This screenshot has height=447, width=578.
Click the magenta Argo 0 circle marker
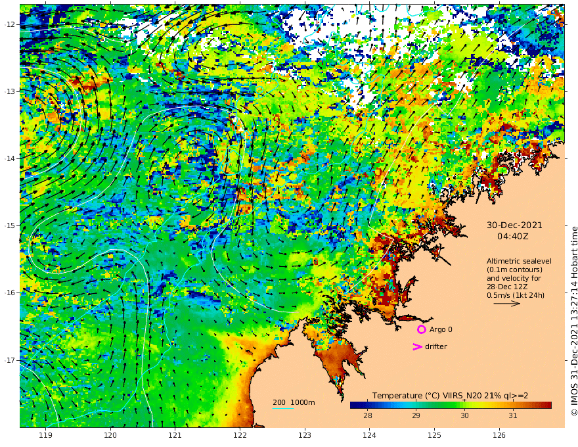pos(421,329)
